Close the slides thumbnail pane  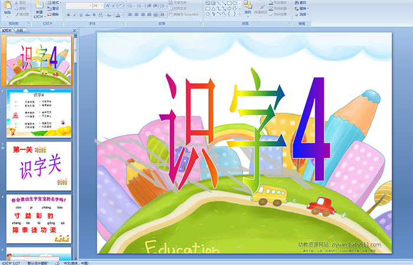pyautogui.click(x=74, y=31)
